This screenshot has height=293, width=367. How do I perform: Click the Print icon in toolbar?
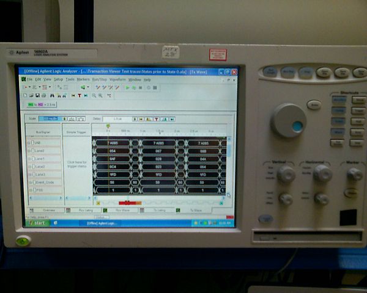click(44, 95)
